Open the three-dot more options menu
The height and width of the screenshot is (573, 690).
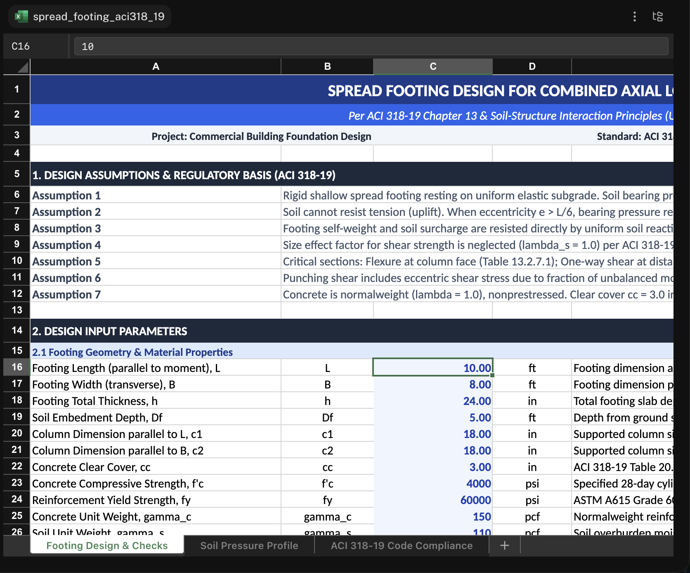pyautogui.click(x=634, y=17)
